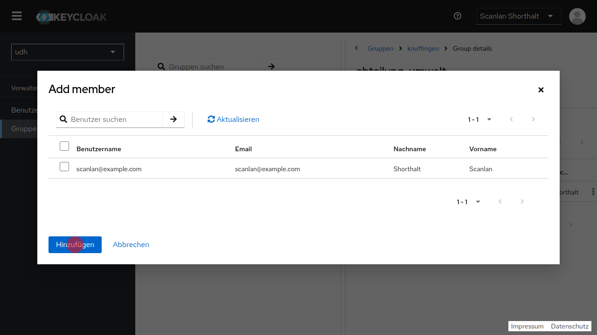Open the Scanlan Shorthalt account dropdown
Viewport: 597px width, 335px height.
tap(518, 16)
